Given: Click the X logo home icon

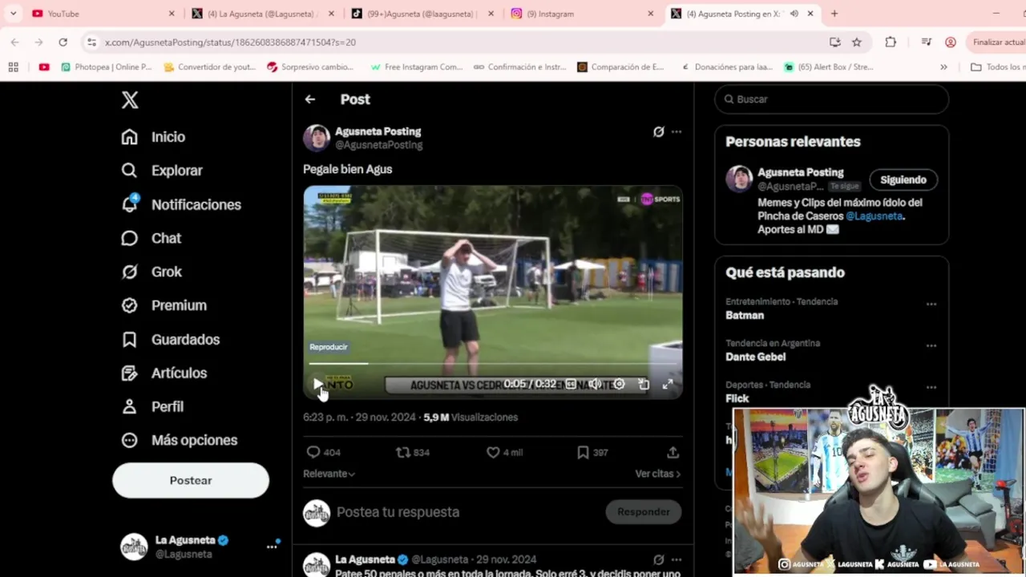Looking at the screenshot, I should tap(130, 99).
